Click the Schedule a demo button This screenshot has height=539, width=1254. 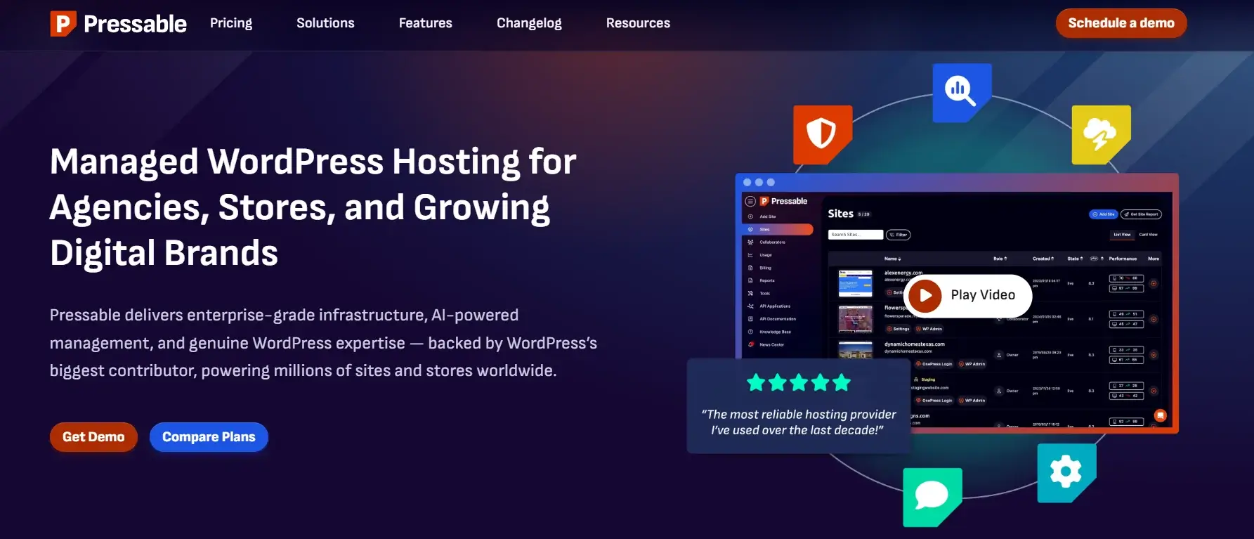pos(1121,23)
